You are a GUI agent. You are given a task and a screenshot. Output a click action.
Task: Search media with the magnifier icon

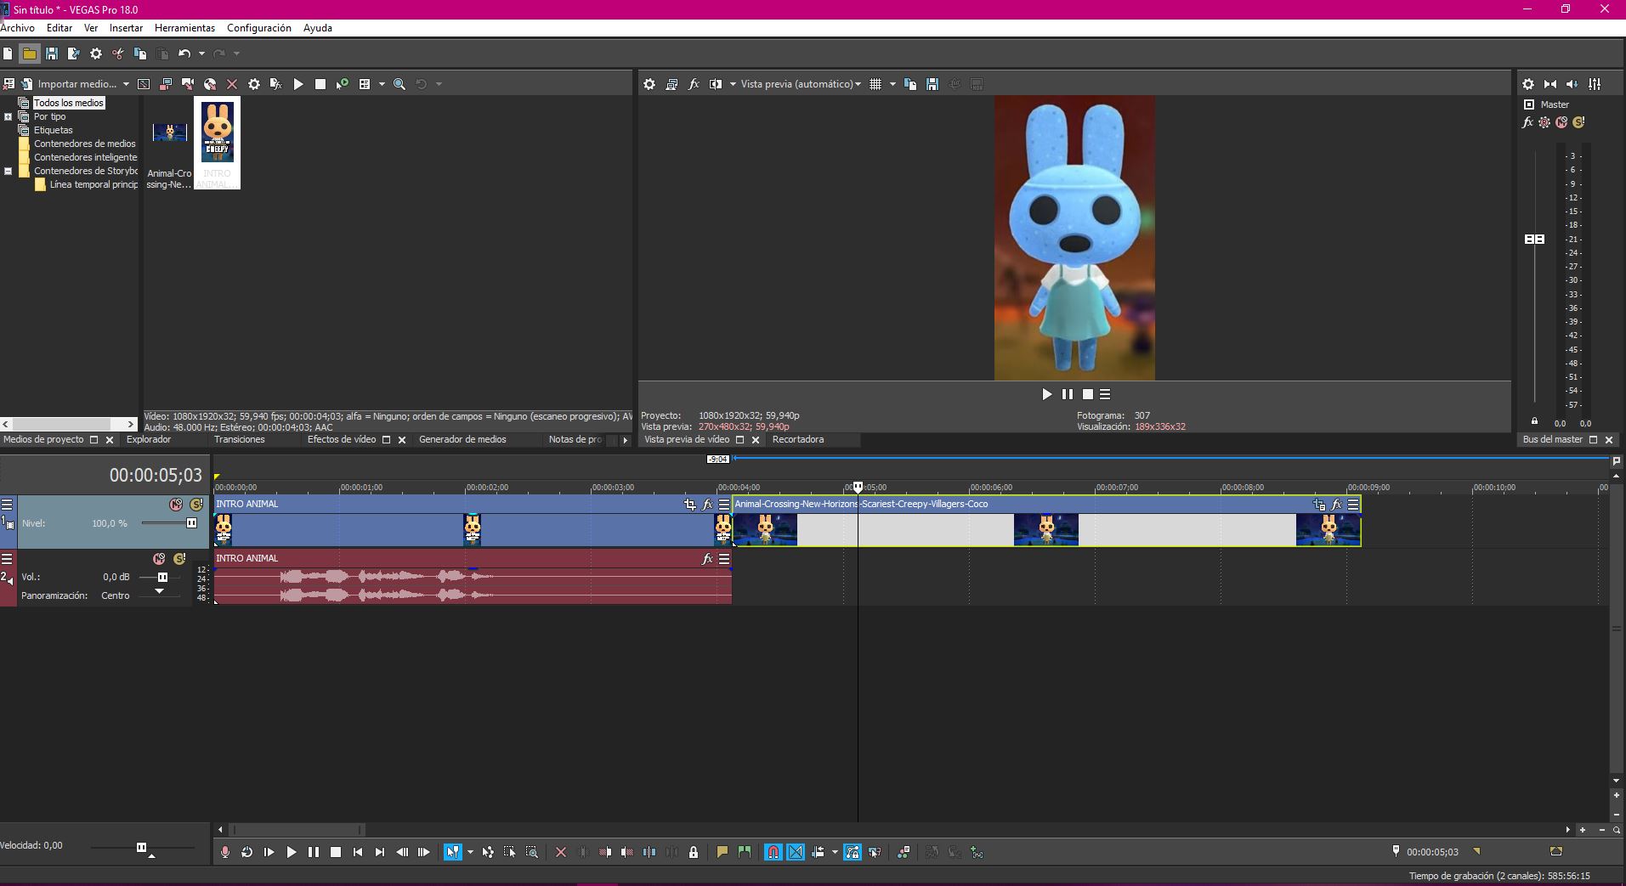pyautogui.click(x=399, y=84)
